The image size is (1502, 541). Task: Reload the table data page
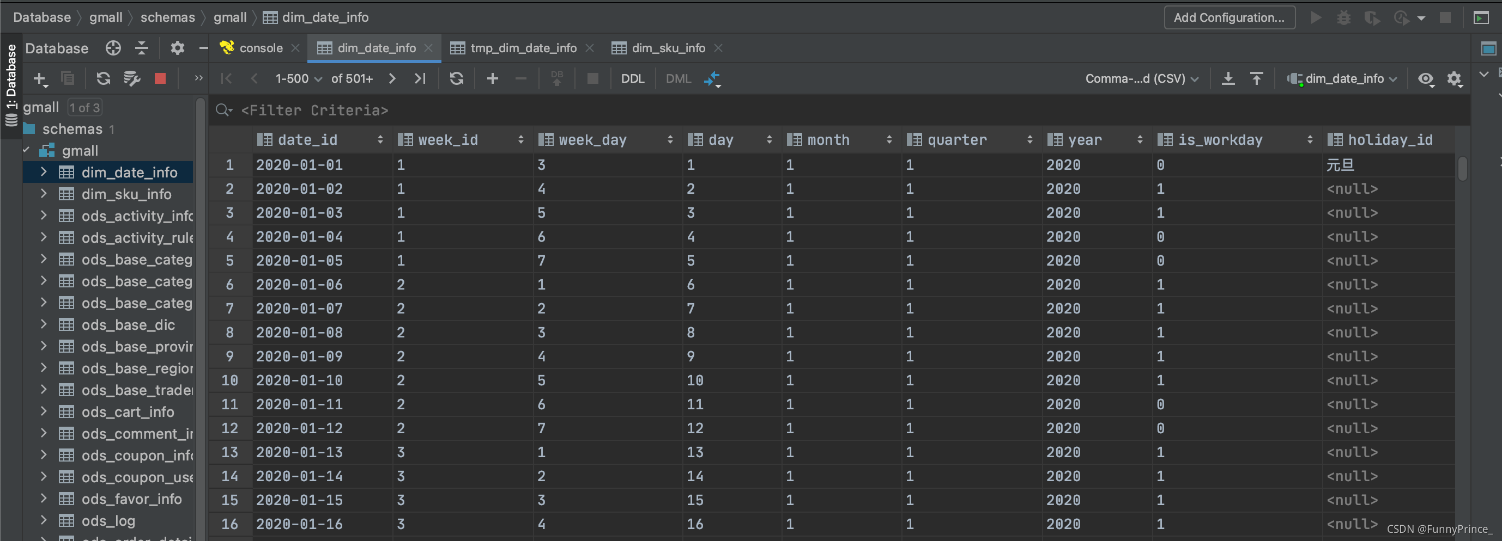pyautogui.click(x=457, y=78)
